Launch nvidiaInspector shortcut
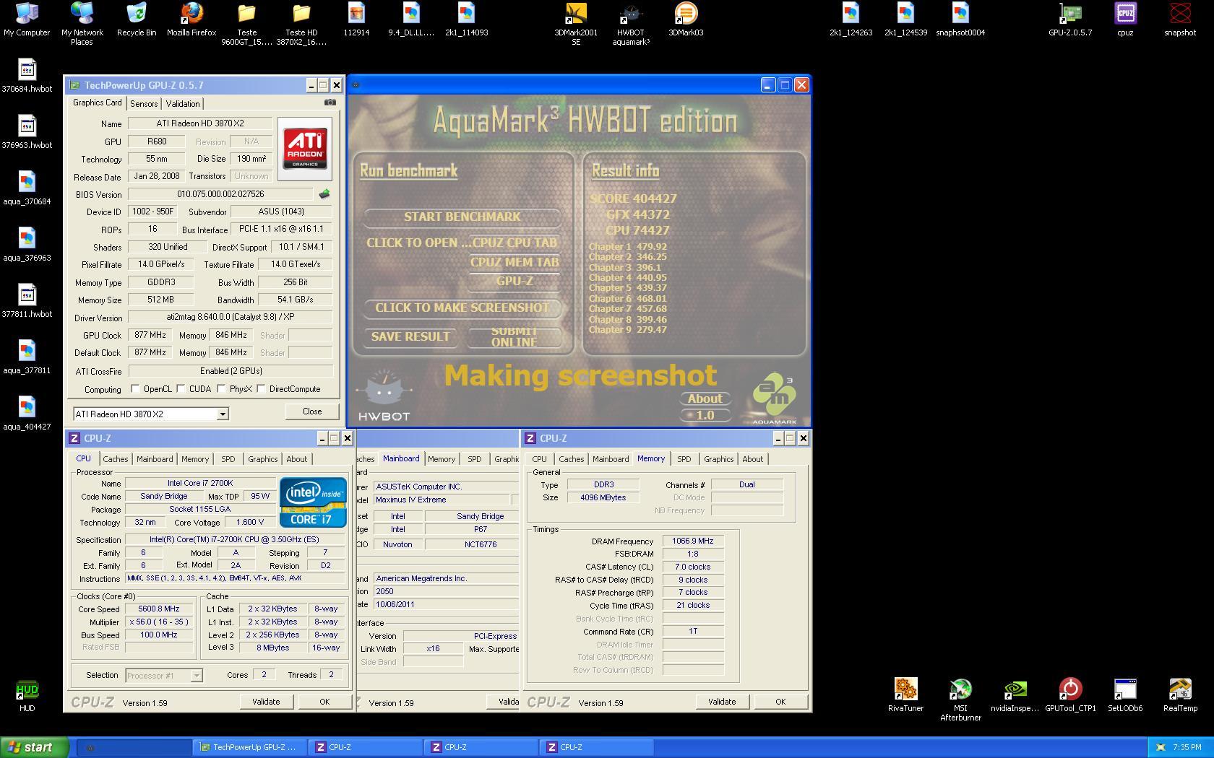Screen dimensions: 1214x758 [1015, 695]
